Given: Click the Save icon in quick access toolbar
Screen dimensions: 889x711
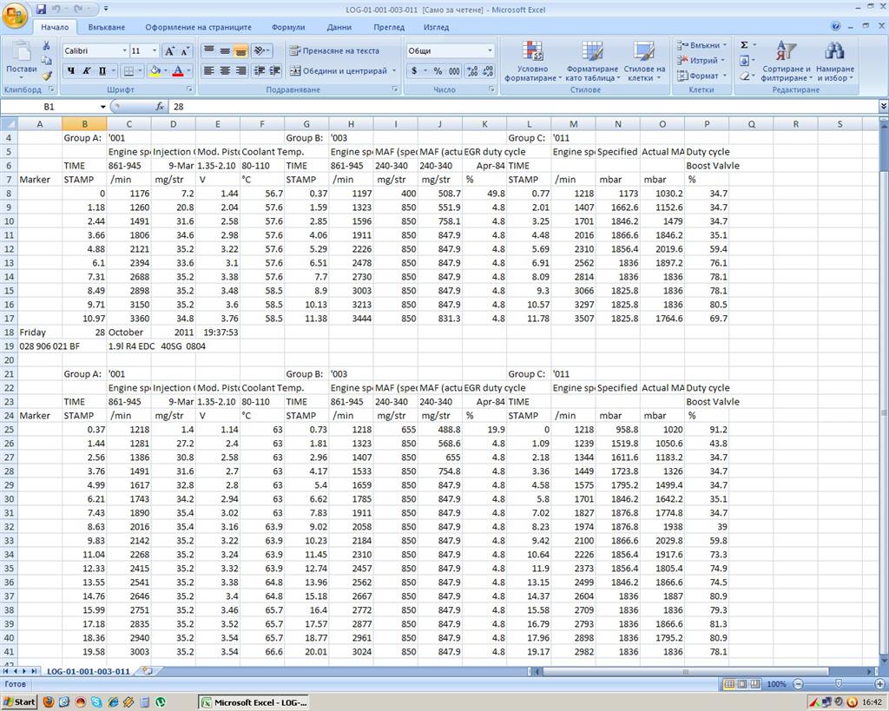Looking at the screenshot, I should click(42, 9).
